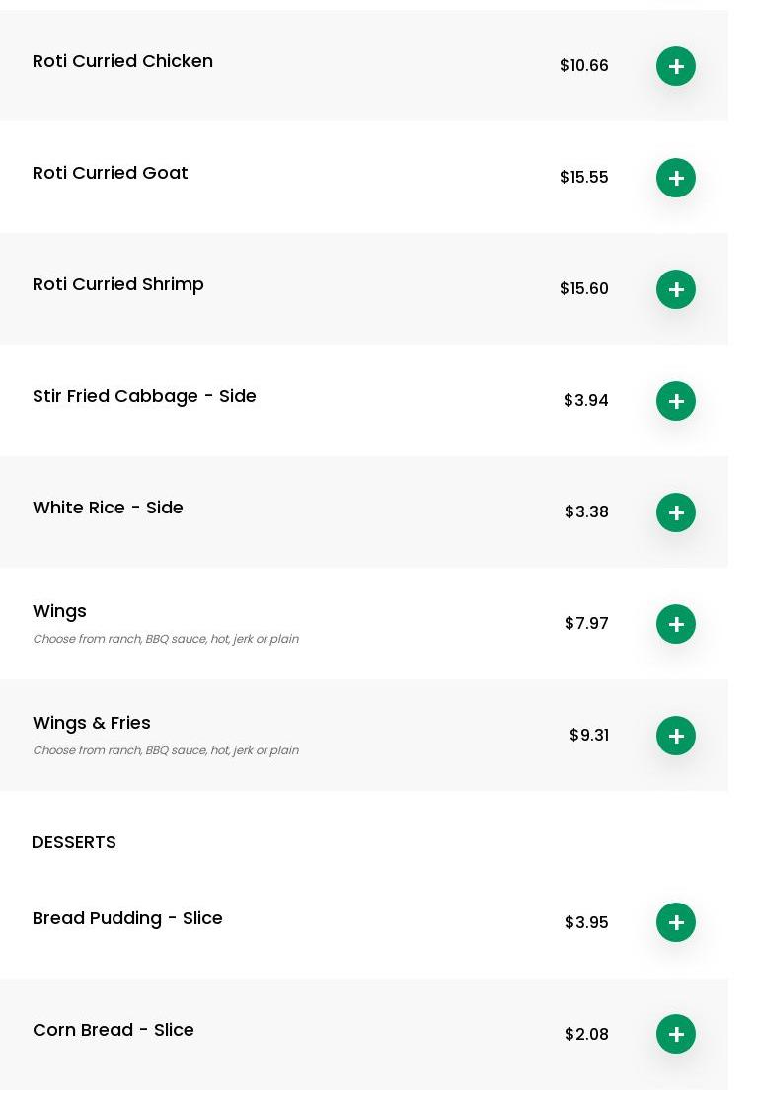Click the Bread Pudding - Slice title
Viewport: 760px width, 1100px height.
127,918
